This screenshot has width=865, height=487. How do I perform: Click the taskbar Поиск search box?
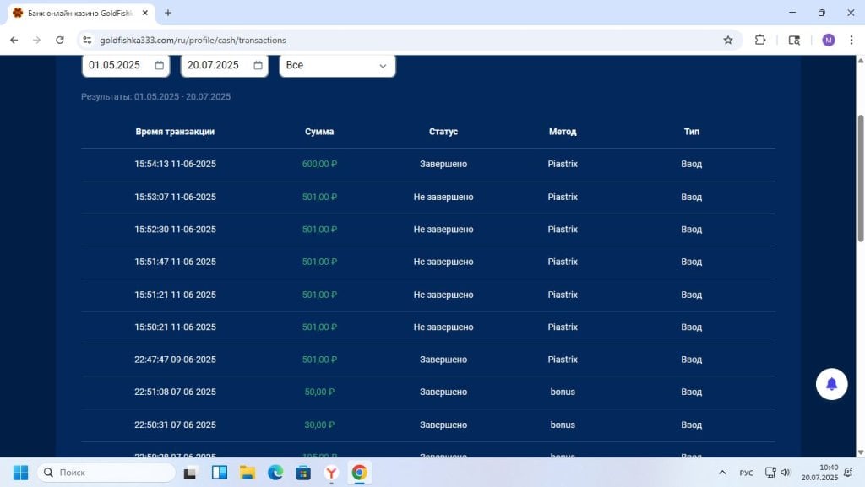tap(106, 472)
